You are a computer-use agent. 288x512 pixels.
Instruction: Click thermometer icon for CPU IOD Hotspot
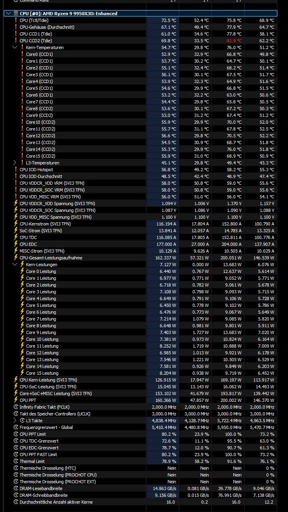(16, 170)
